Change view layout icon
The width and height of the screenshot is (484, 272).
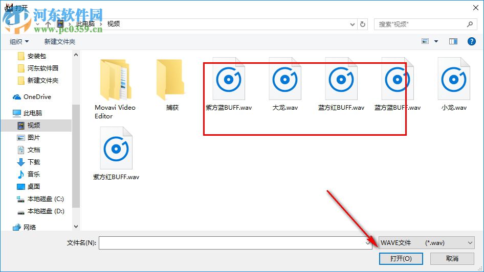(425, 41)
